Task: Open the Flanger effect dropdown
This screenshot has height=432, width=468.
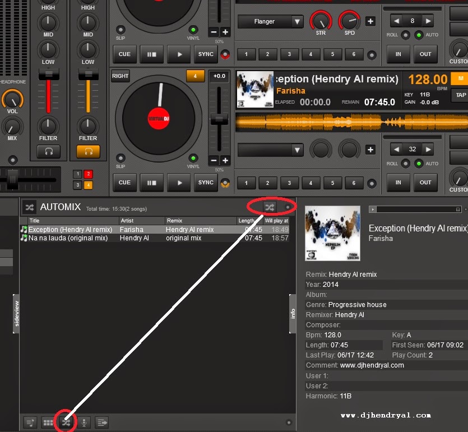Action: (x=270, y=21)
